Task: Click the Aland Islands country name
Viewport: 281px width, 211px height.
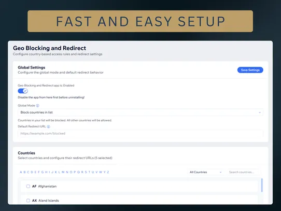Action: (49, 201)
